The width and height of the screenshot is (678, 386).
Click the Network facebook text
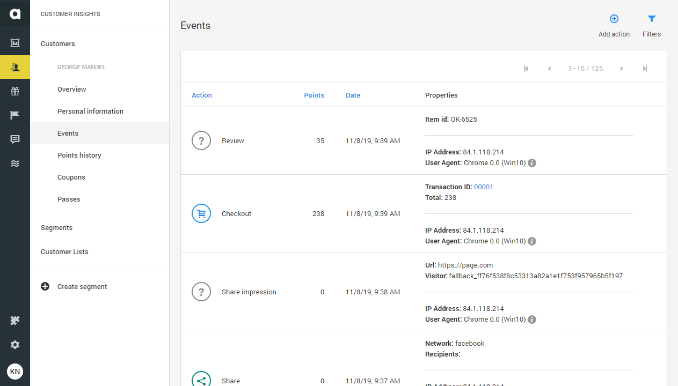455,344
